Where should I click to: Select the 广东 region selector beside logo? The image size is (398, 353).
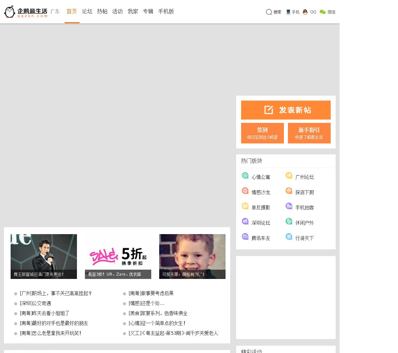(55, 12)
